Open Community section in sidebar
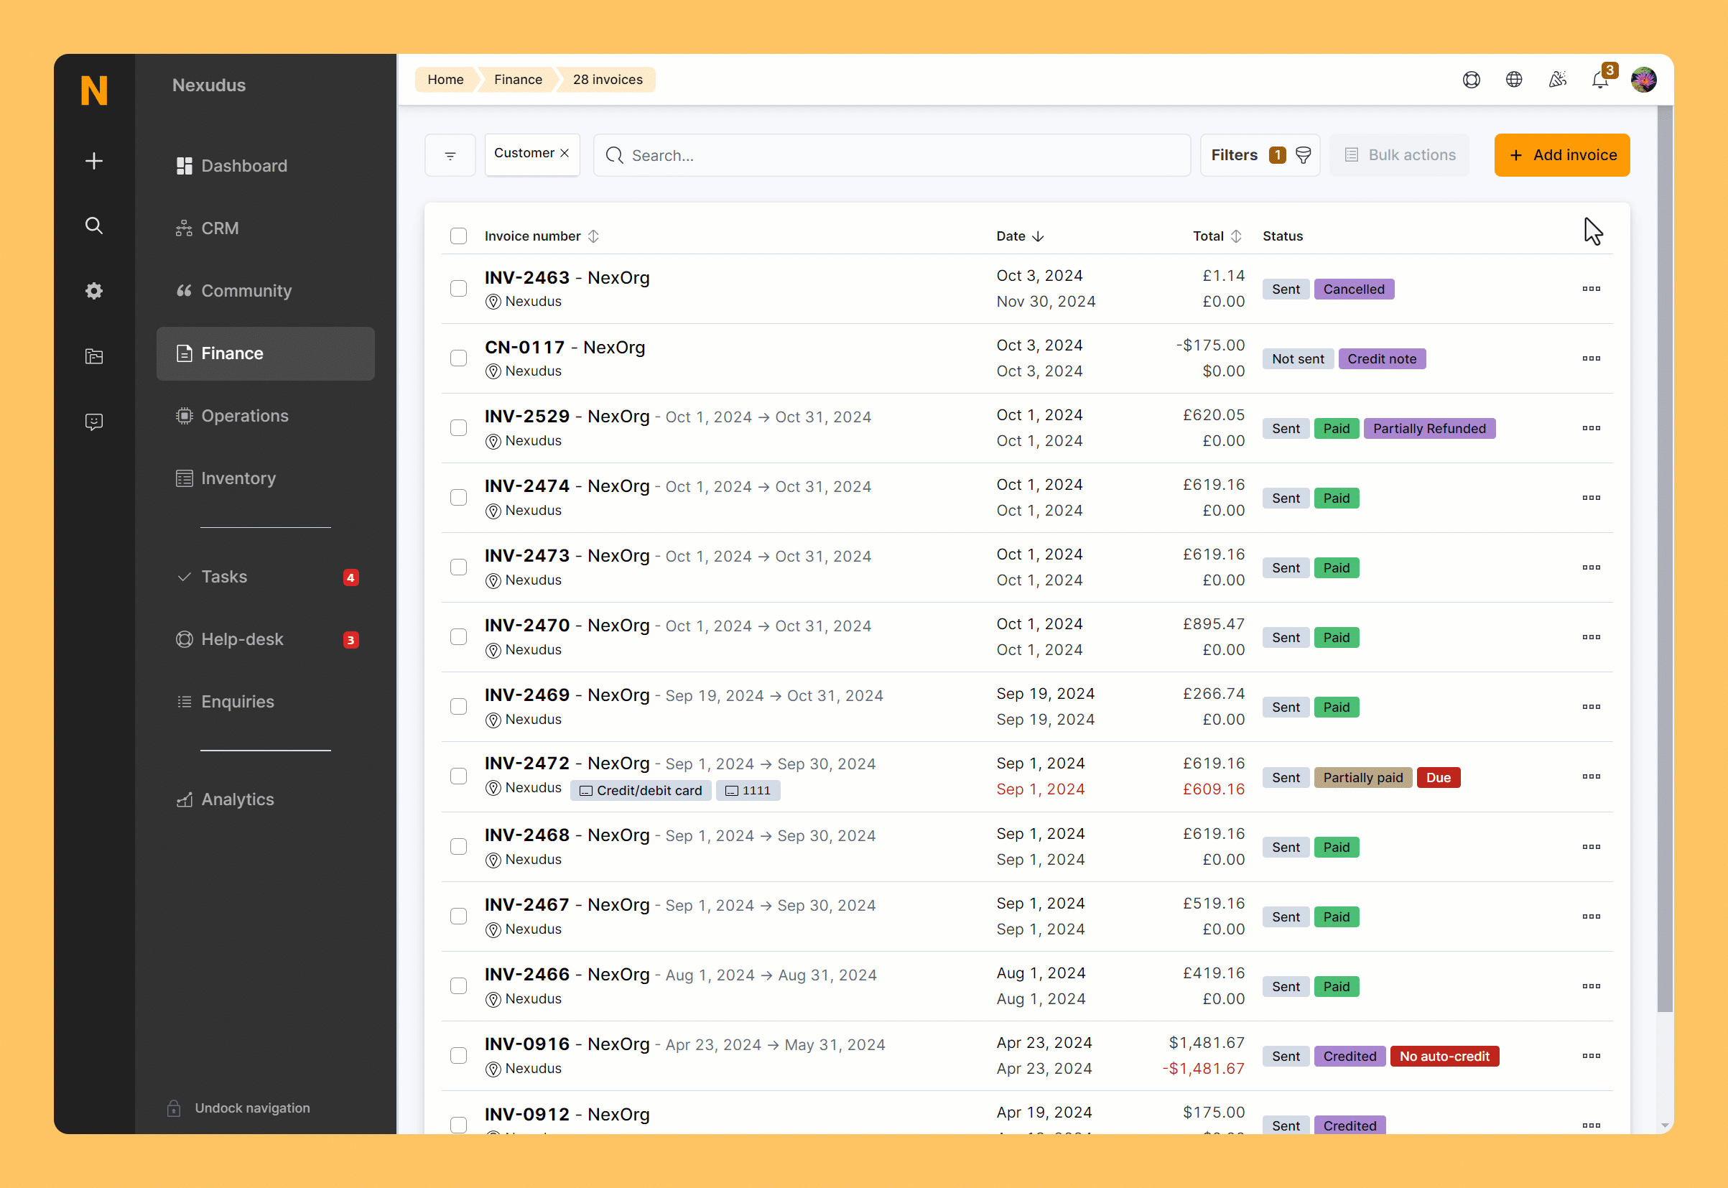Viewport: 1728px width, 1188px height. (265, 291)
